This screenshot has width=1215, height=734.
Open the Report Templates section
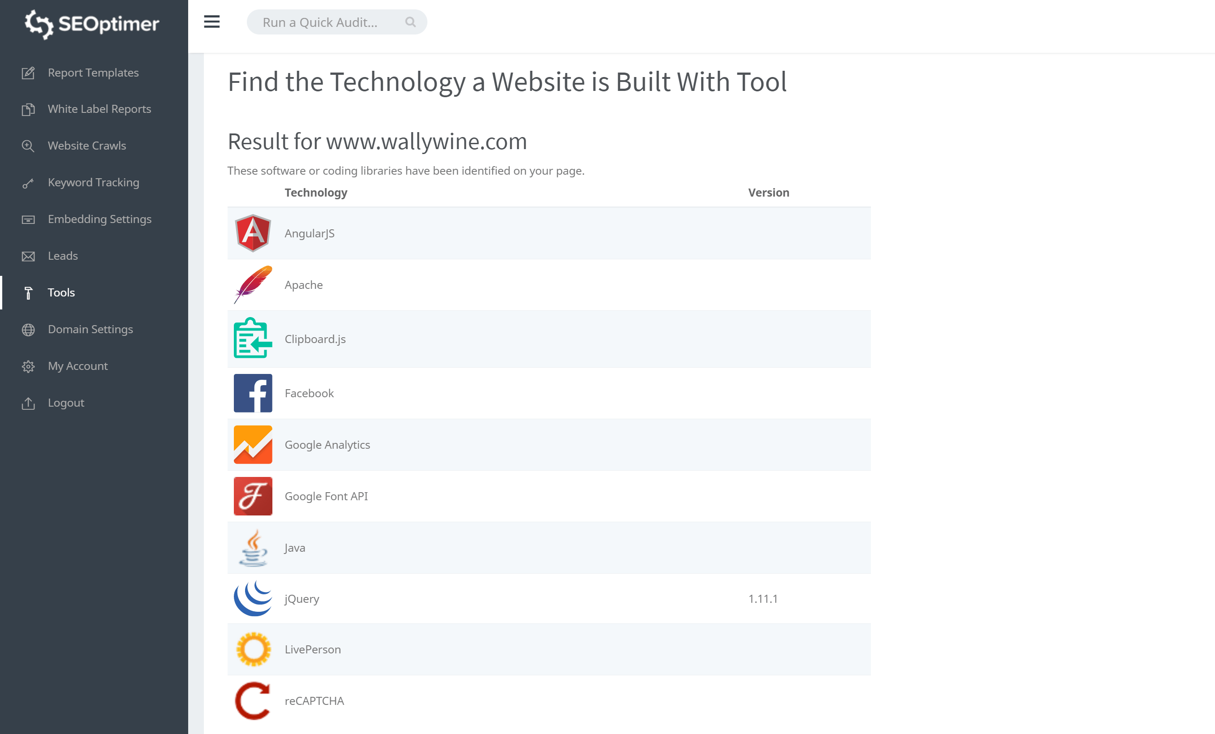point(93,72)
